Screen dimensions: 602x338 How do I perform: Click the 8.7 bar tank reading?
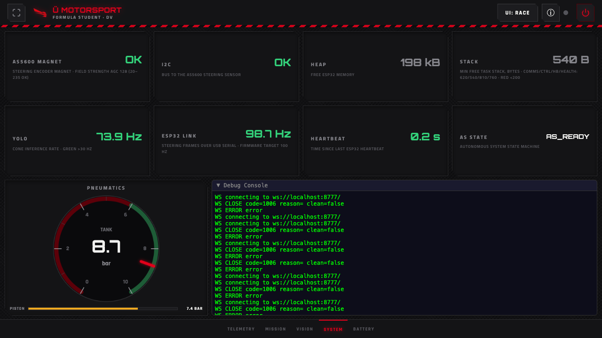click(x=106, y=246)
